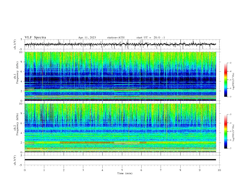Click the "-3" tick on the ch.1 colorbar

pyautogui.click(x=230, y=63)
